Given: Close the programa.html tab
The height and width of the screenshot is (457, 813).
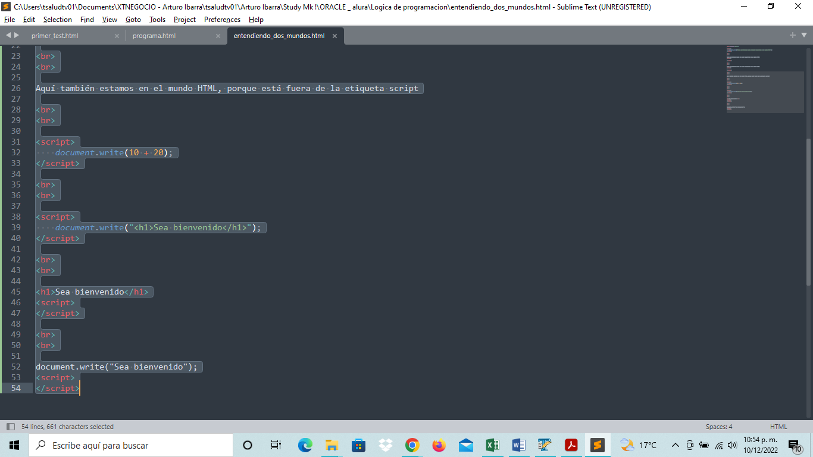Looking at the screenshot, I should coord(218,36).
